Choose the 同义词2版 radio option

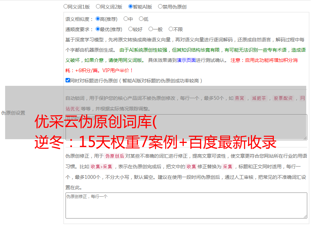98,6
